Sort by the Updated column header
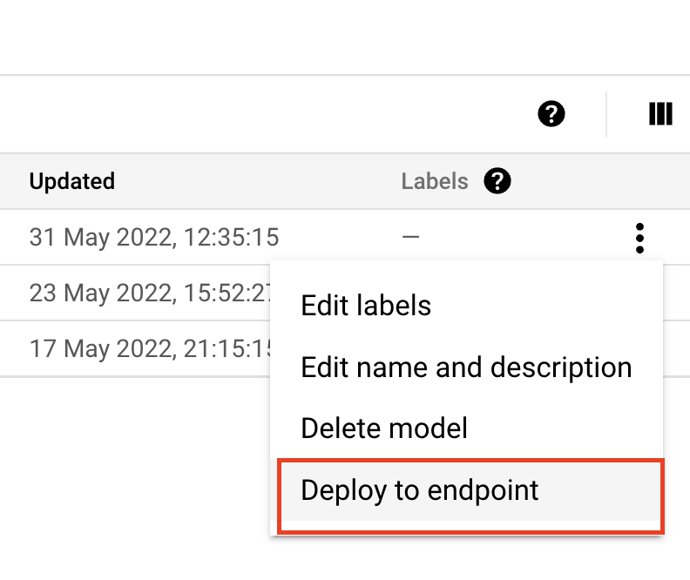This screenshot has height=580, width=690. (72, 181)
